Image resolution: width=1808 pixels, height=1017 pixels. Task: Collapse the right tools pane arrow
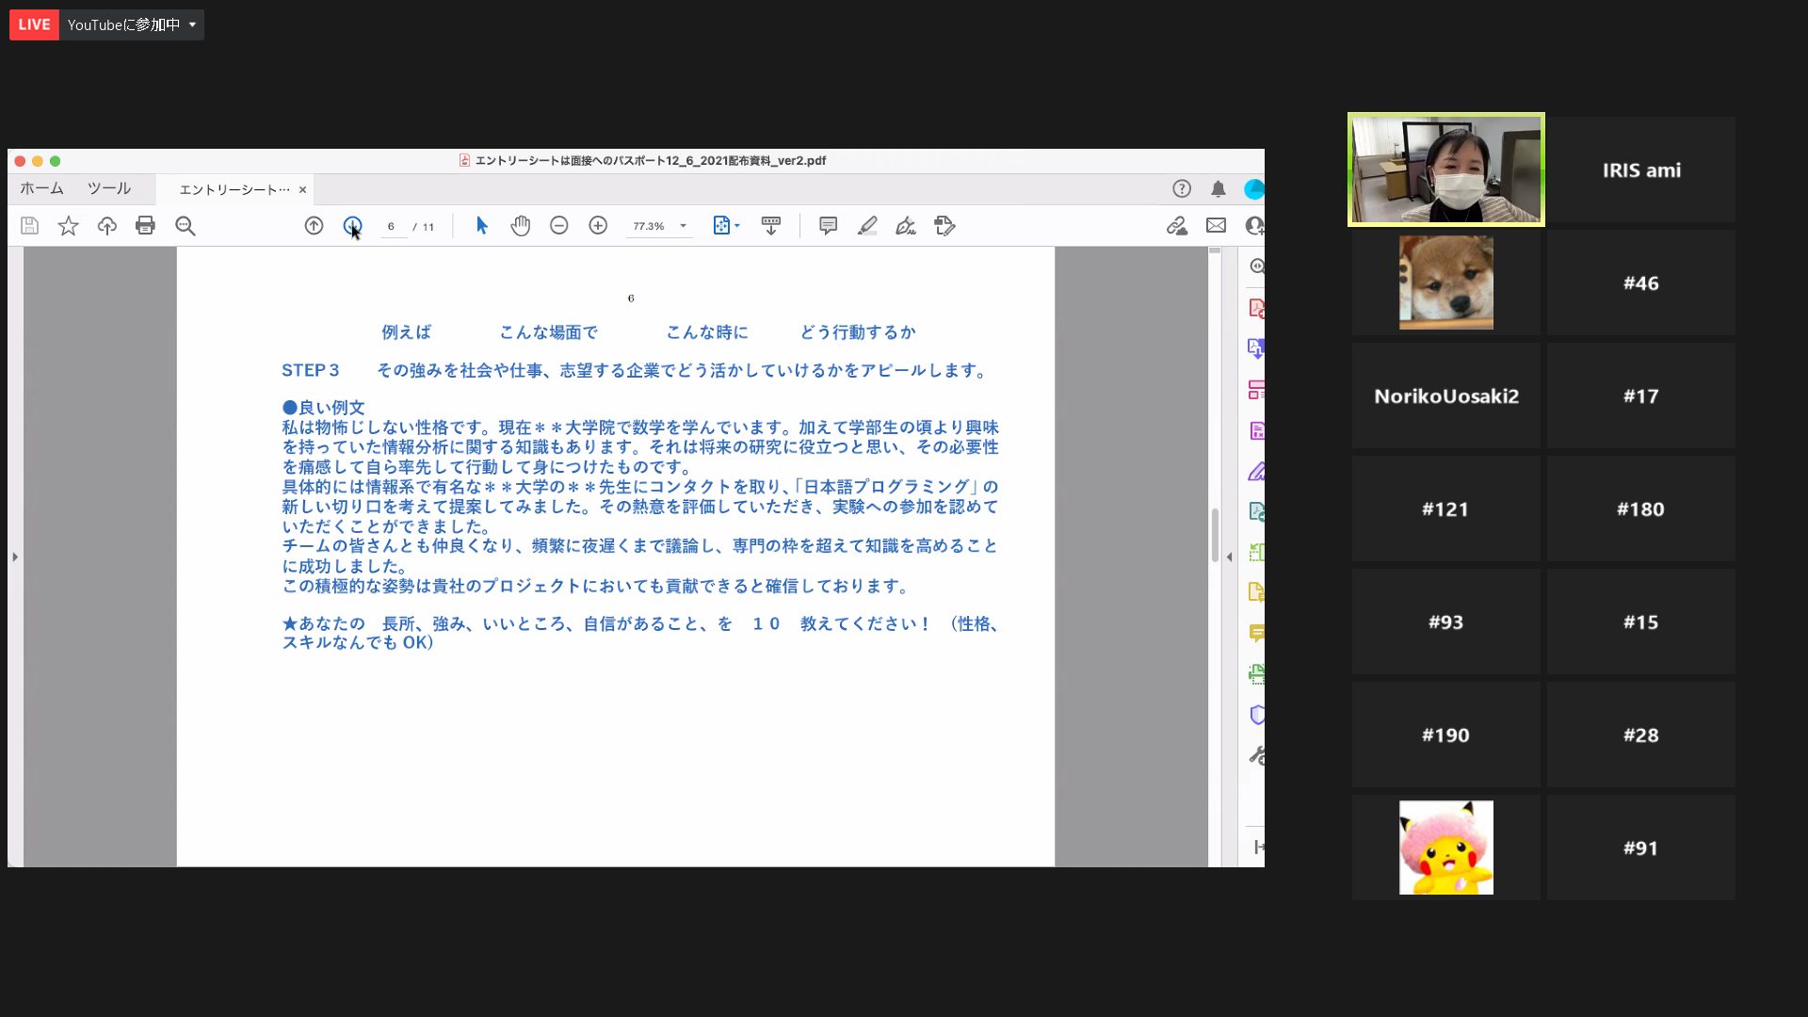click(x=1229, y=557)
